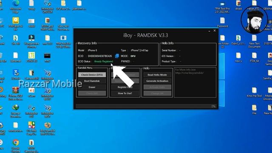Viewport: 272px width, 153px height.
Task: Open the iPhone USB Drivers installer icon
Action: pyautogui.click(x=16, y=93)
